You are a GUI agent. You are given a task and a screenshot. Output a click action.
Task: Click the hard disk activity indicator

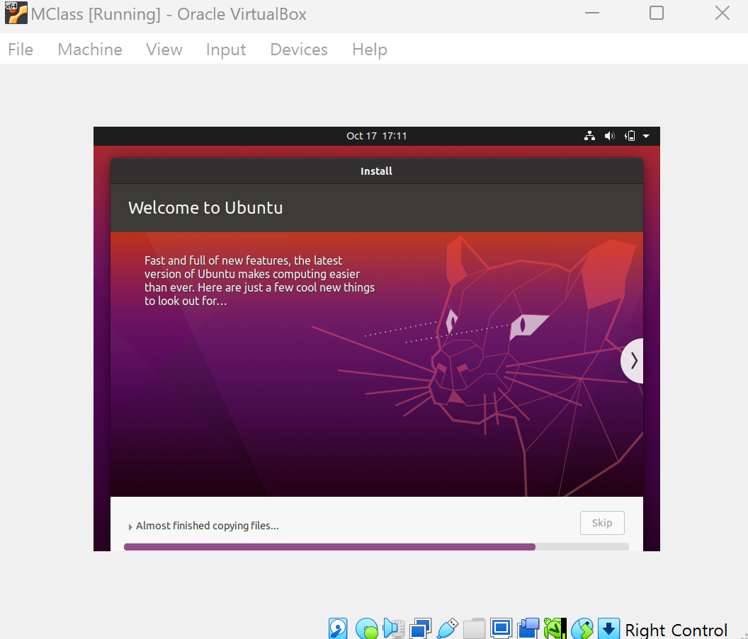pyautogui.click(x=338, y=628)
